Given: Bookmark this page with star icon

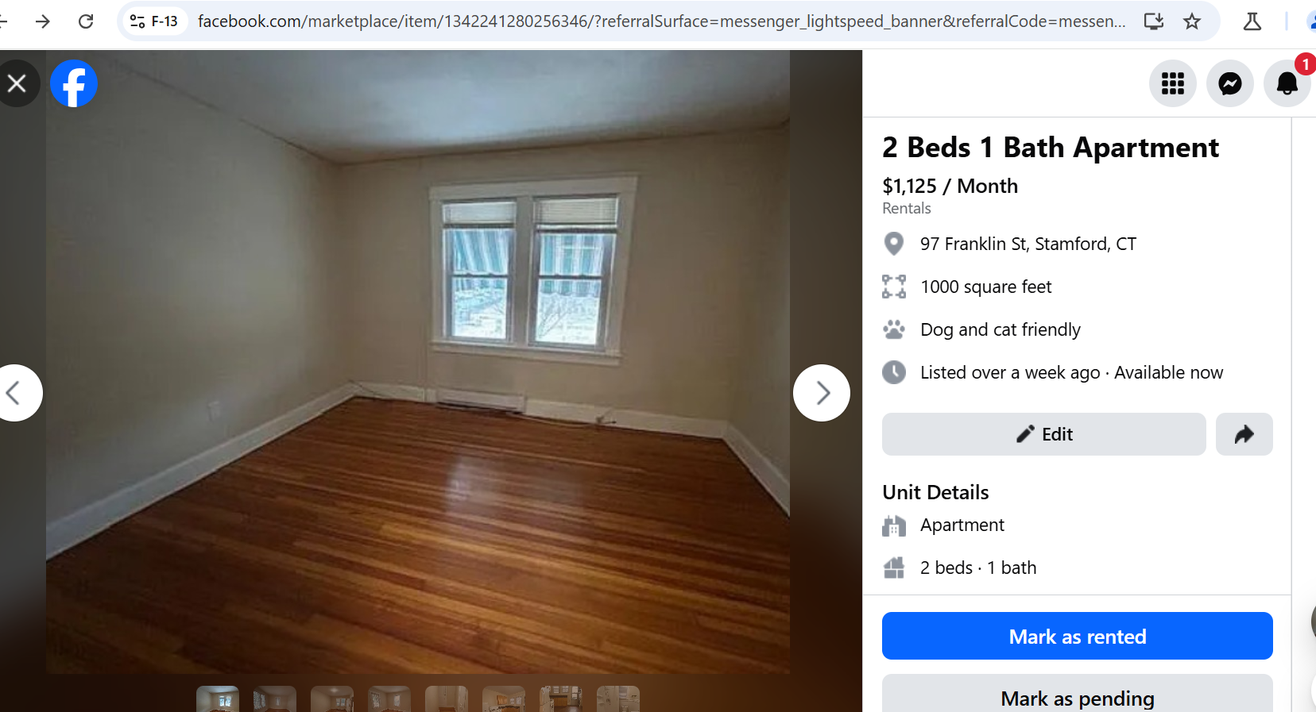Looking at the screenshot, I should [x=1192, y=21].
